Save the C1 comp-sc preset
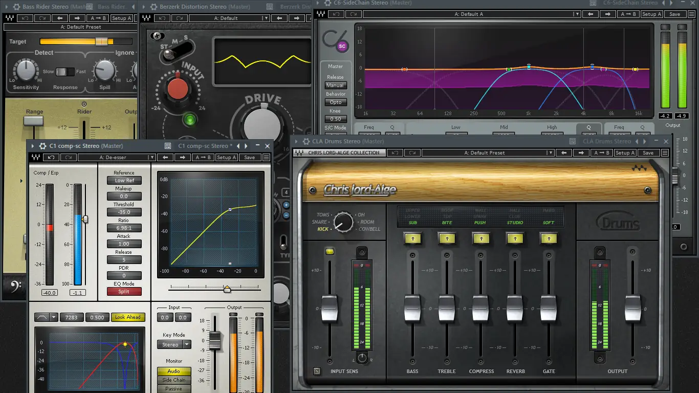Screen dimensions: 699x393 (x=250, y=158)
